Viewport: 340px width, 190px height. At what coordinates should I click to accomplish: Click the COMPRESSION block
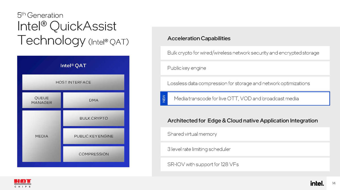click(x=93, y=154)
